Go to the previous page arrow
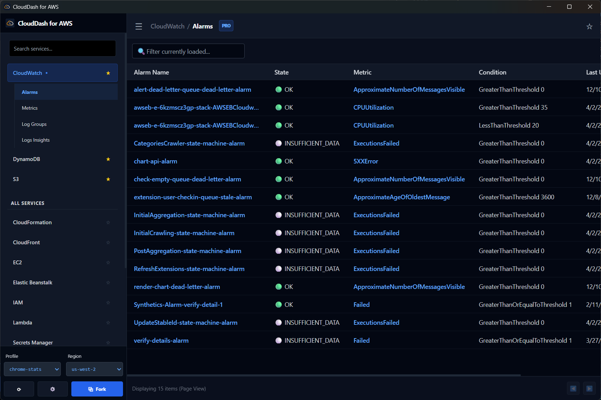Screen dimensions: 601x400 click(573, 388)
